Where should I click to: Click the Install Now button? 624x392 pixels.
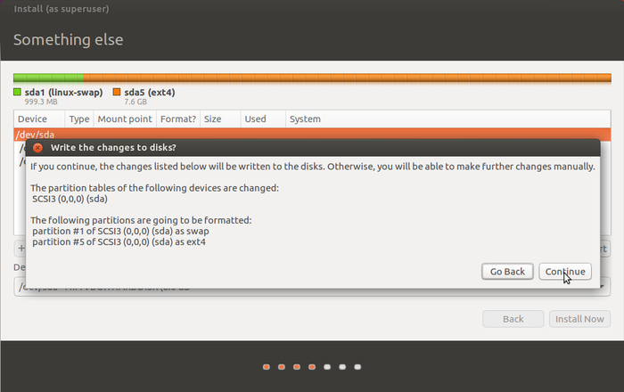(x=579, y=319)
